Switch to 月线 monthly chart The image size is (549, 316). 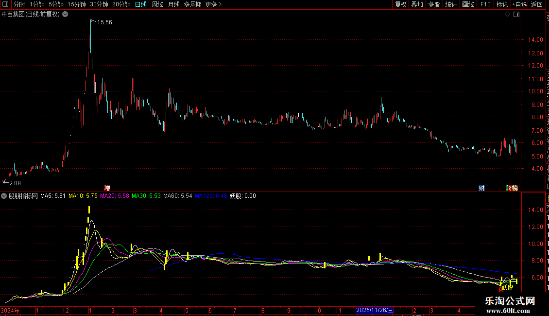pos(173,4)
